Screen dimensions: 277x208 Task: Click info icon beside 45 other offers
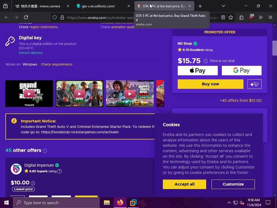point(45,151)
